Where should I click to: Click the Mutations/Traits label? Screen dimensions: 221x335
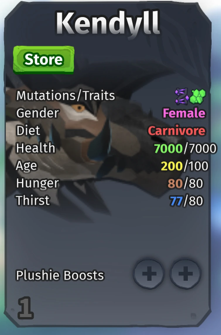[x=66, y=95]
